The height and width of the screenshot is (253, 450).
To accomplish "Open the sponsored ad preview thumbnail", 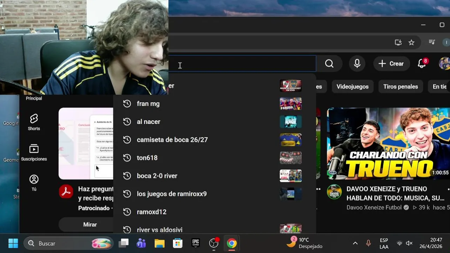I will tap(86, 143).
